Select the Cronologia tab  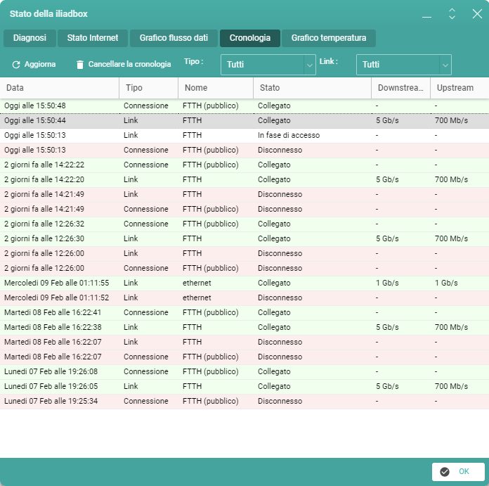(x=250, y=38)
